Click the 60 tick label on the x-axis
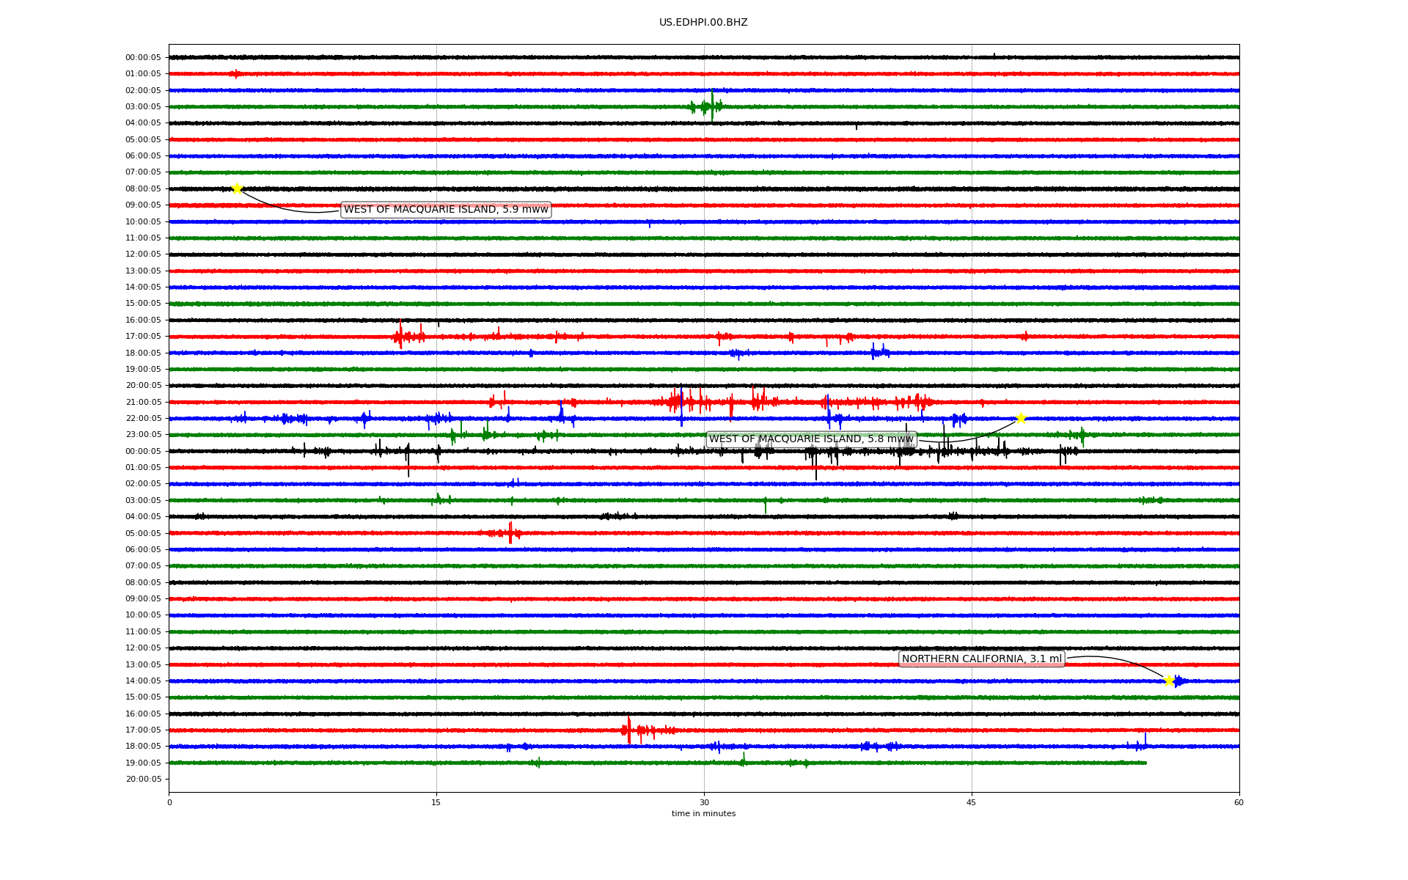Image resolution: width=1408 pixels, height=880 pixels. click(1239, 802)
